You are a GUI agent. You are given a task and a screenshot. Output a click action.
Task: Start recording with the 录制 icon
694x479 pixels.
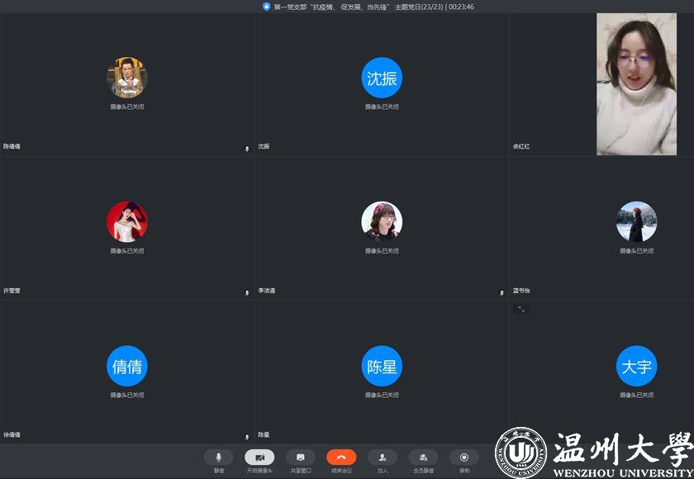[463, 458]
